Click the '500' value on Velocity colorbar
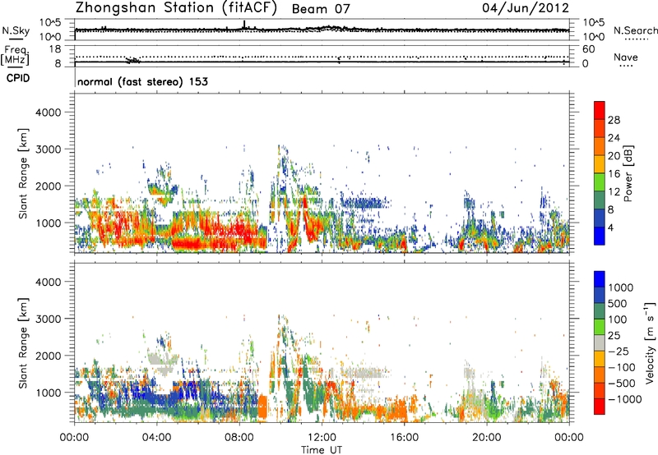The width and height of the screenshot is (658, 455). point(619,304)
